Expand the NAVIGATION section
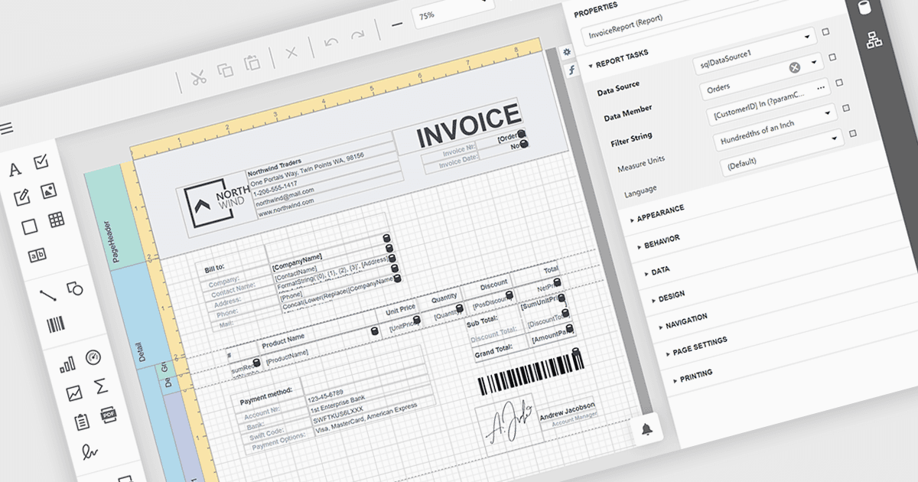The image size is (918, 482). pyautogui.click(x=682, y=321)
